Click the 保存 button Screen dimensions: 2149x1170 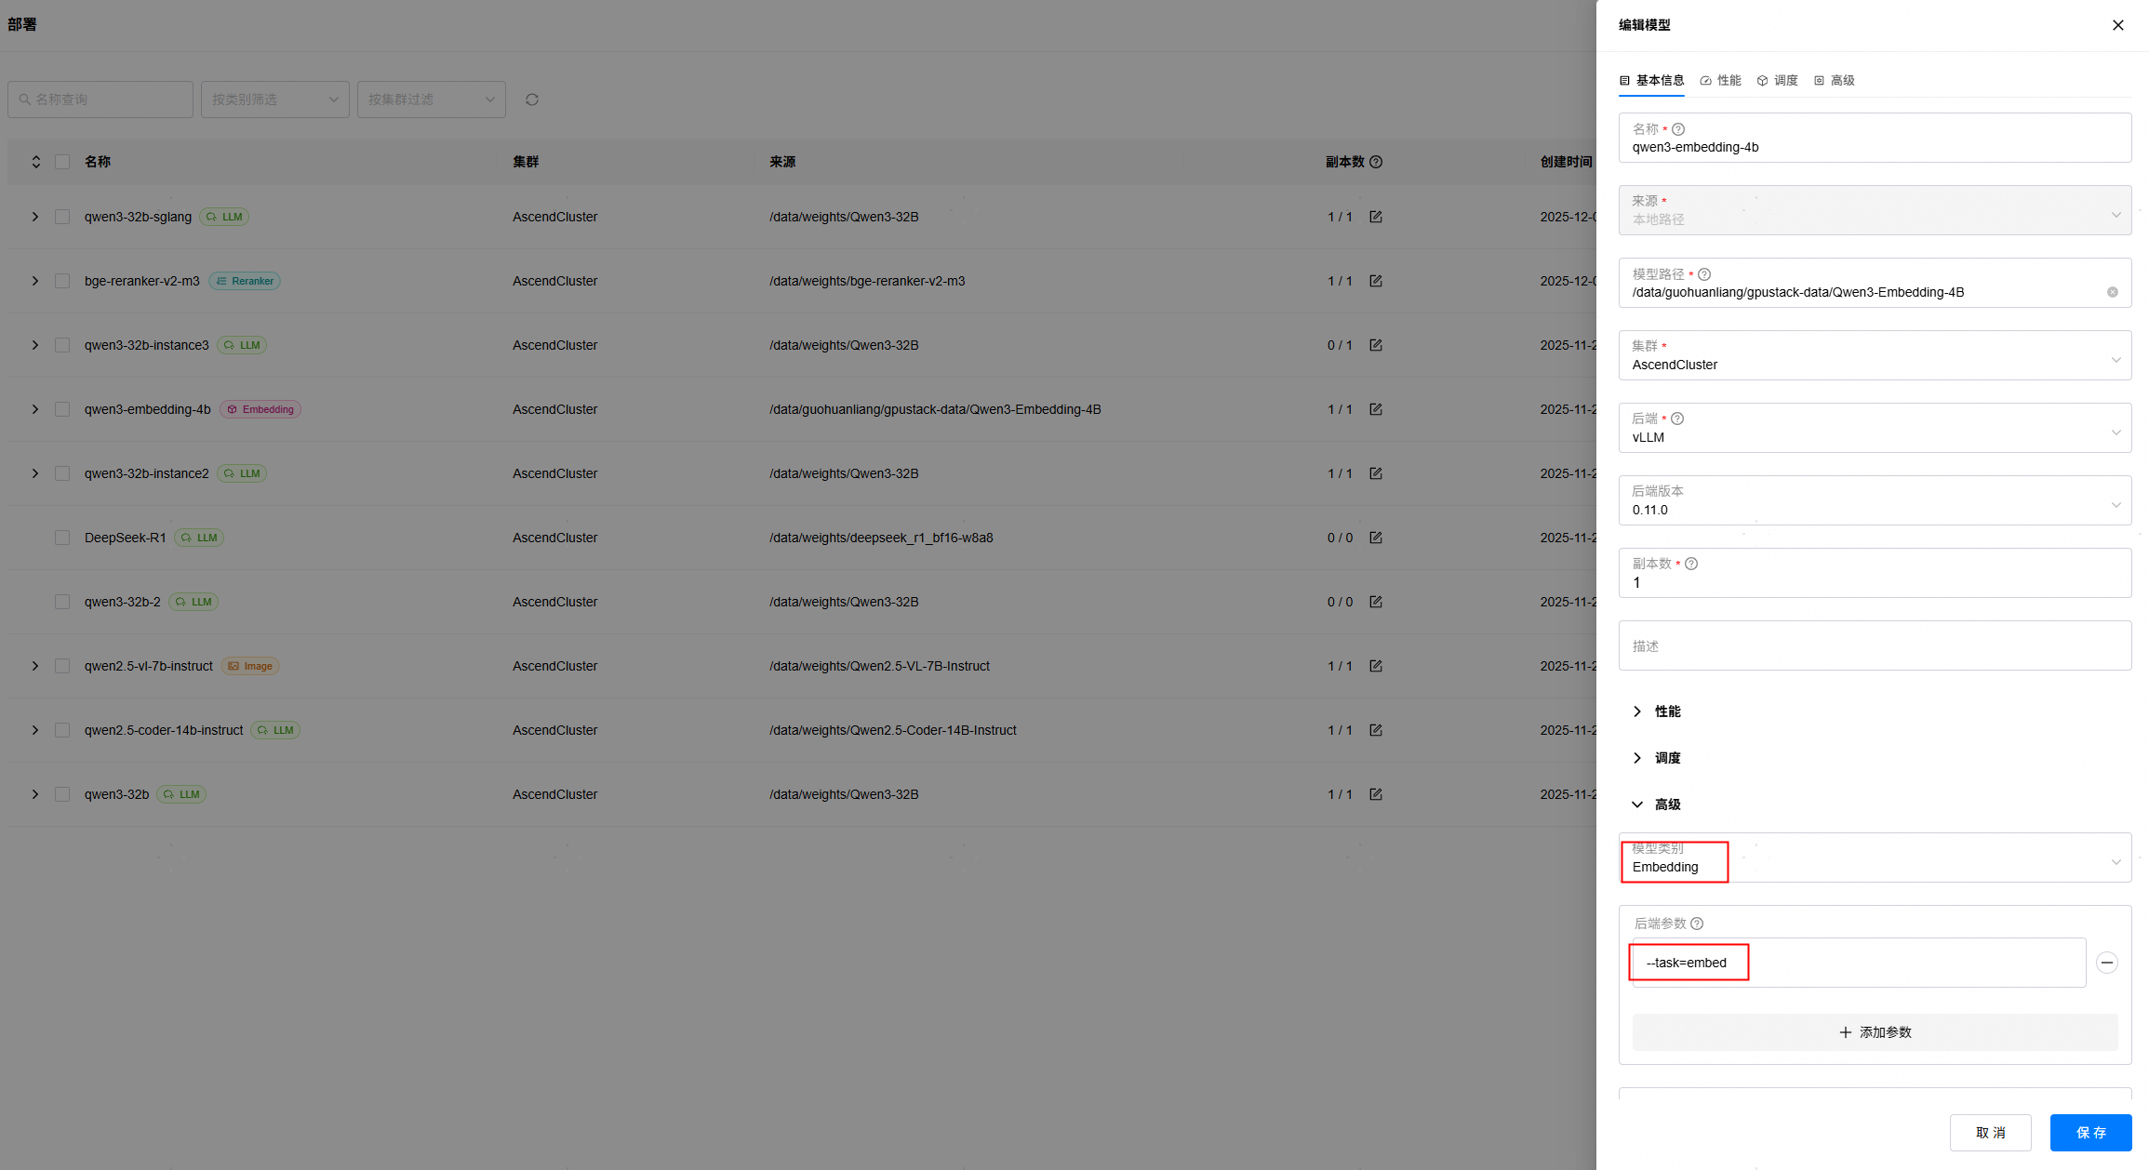point(2090,1132)
